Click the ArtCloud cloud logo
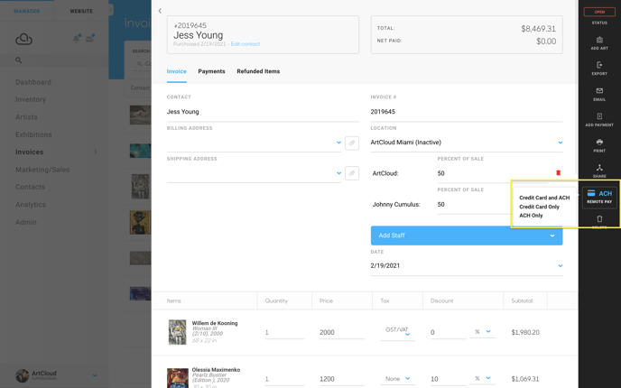The height and width of the screenshot is (388, 621). click(23, 39)
